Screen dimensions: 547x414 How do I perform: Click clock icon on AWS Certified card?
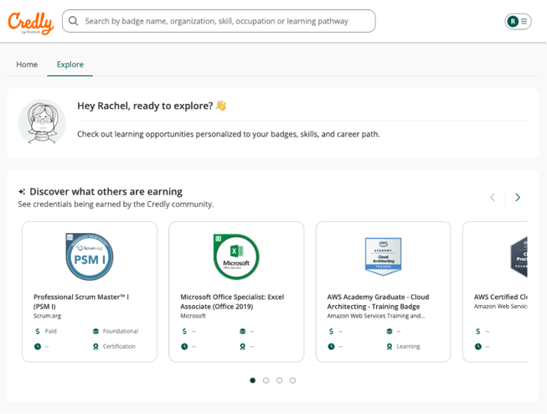[478, 347]
